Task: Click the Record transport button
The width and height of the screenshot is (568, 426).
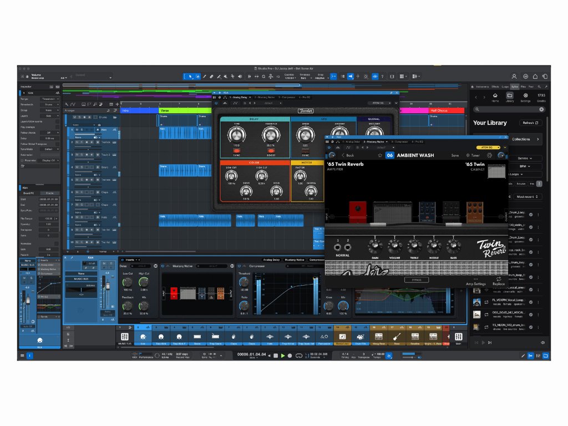Action: 290,356
